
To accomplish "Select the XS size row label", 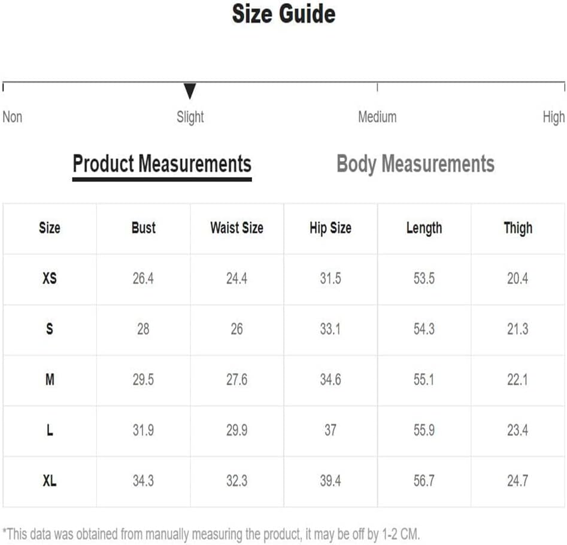I will click(x=50, y=278).
